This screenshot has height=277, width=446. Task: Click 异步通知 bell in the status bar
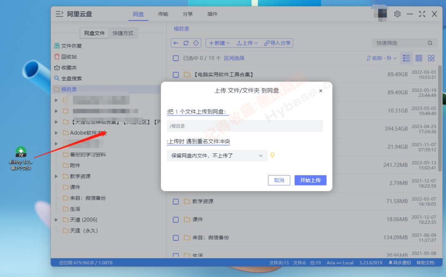coord(400,262)
